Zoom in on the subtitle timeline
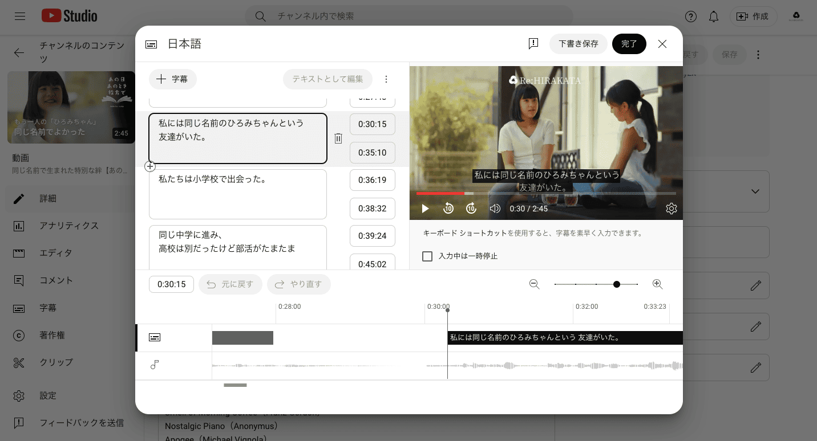 tap(657, 284)
